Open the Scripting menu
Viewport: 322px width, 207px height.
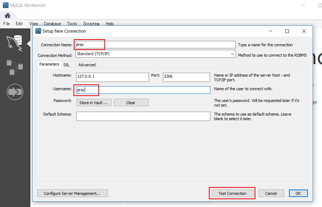91,24
